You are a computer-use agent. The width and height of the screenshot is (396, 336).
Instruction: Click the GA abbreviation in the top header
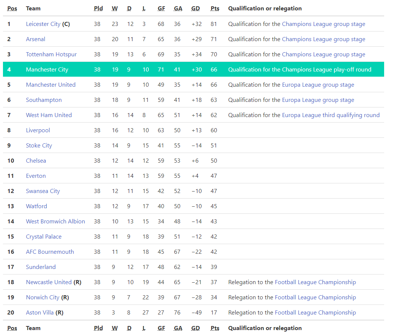click(178, 9)
